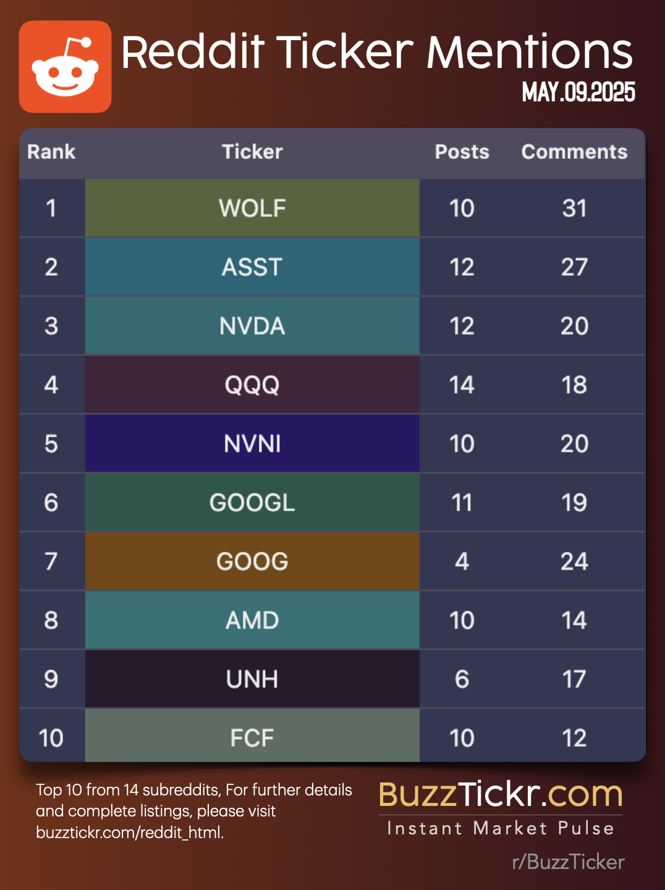Click the Reddit logo icon
Image resolution: width=665 pixels, height=890 pixels.
(x=66, y=67)
